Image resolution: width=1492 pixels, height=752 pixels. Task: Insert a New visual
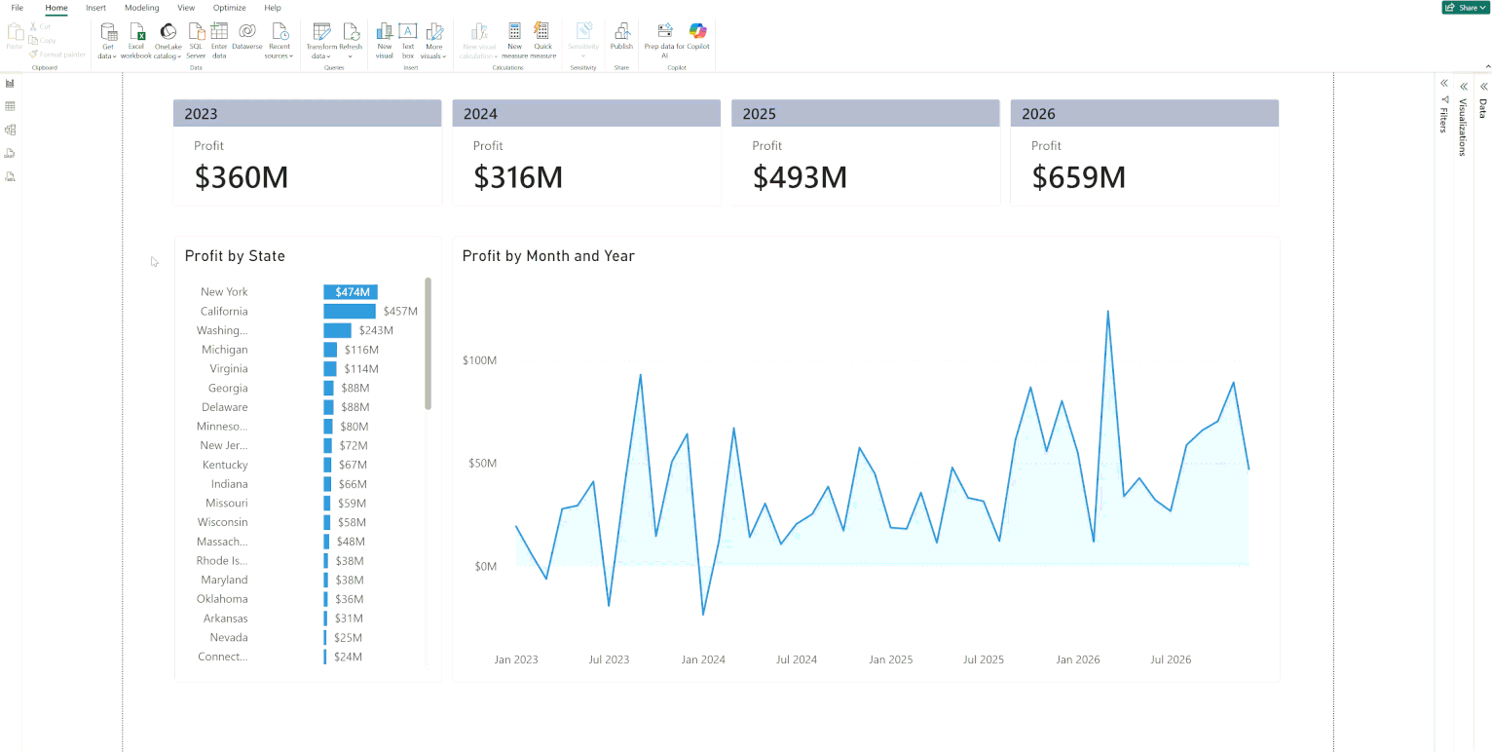(x=385, y=41)
